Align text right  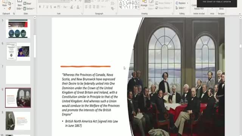click(94, 7)
